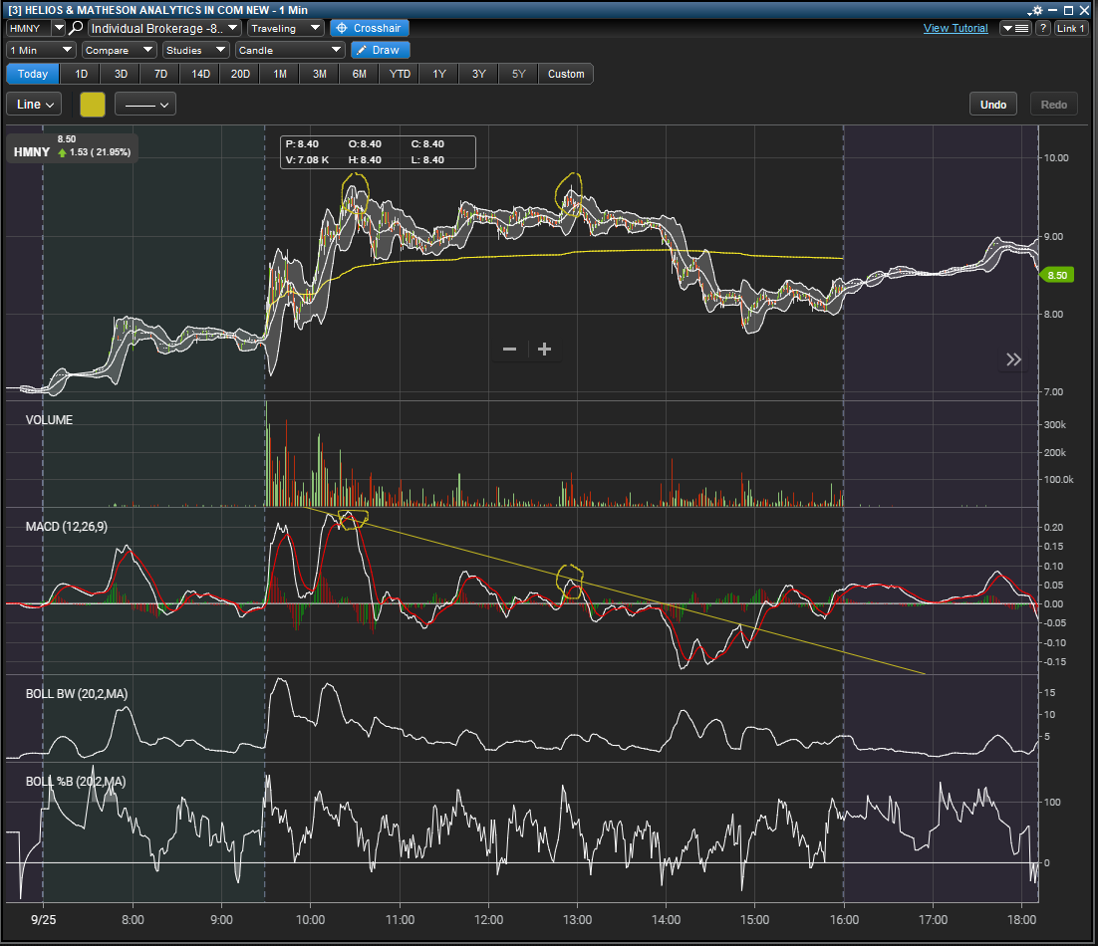This screenshot has height=946, width=1098.
Task: Open chart settings gear icon
Action: click(1035, 10)
